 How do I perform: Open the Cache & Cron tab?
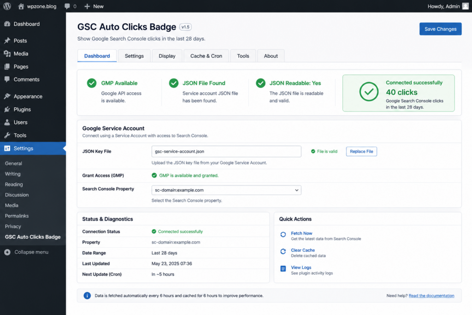point(206,56)
